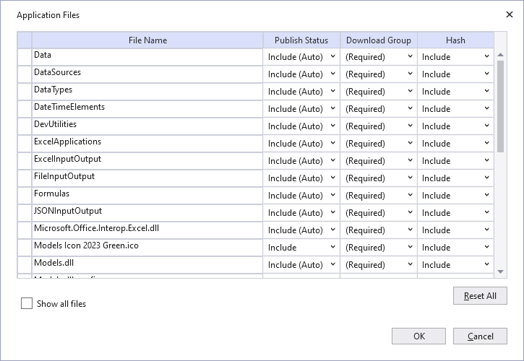Select the Microsoft.Office.Interop.Excel.dll file name cell
The width and height of the screenshot is (524, 361).
147,230
